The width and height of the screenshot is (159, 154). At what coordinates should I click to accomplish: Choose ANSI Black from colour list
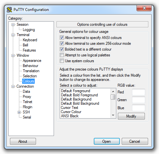(70, 116)
